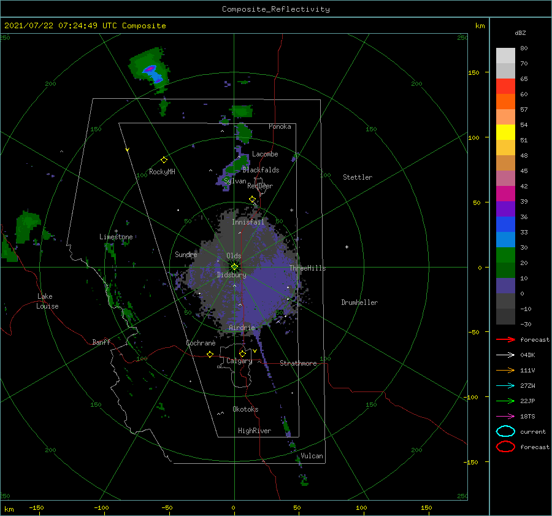Click the orange 111V arrow icon
Screen dimensions: 552x516
[505, 370]
